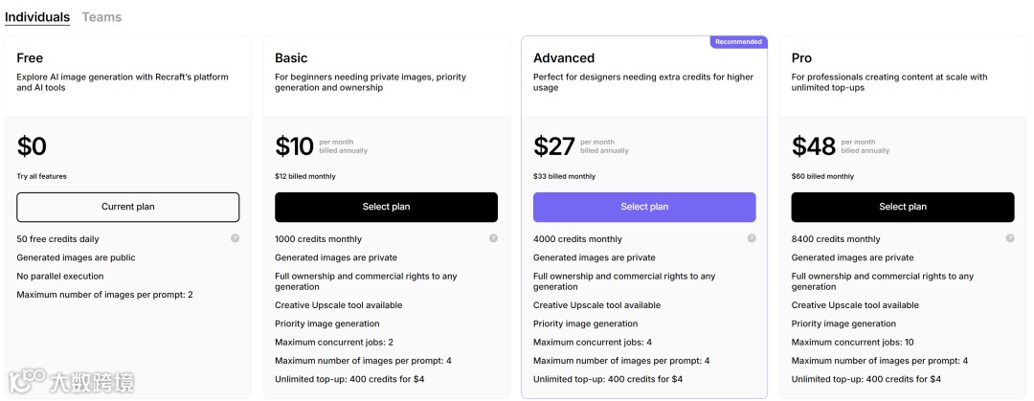This screenshot has width=1034, height=401.
Task: Click the $0 price in Free plan
Action: 32,146
